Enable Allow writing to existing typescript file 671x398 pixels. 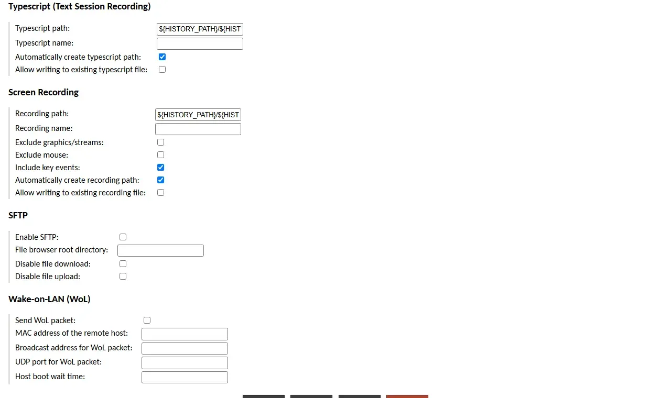coord(162,70)
